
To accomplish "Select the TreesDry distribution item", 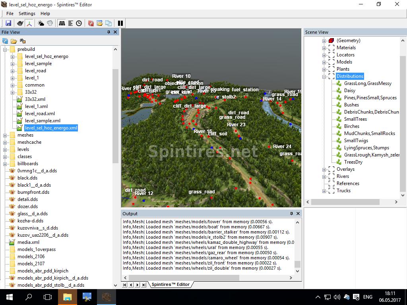I will [x=353, y=162].
